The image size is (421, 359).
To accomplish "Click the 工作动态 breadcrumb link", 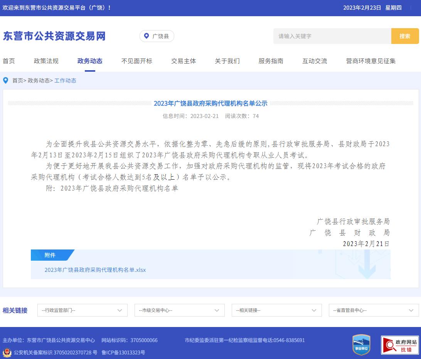I will point(66,81).
